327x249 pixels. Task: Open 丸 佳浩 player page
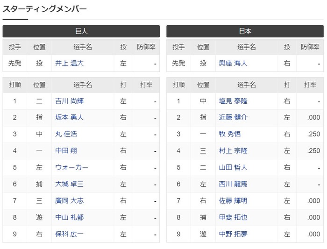click(x=66, y=134)
